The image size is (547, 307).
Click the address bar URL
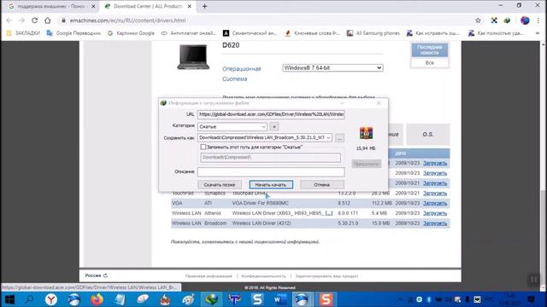(x=127, y=20)
